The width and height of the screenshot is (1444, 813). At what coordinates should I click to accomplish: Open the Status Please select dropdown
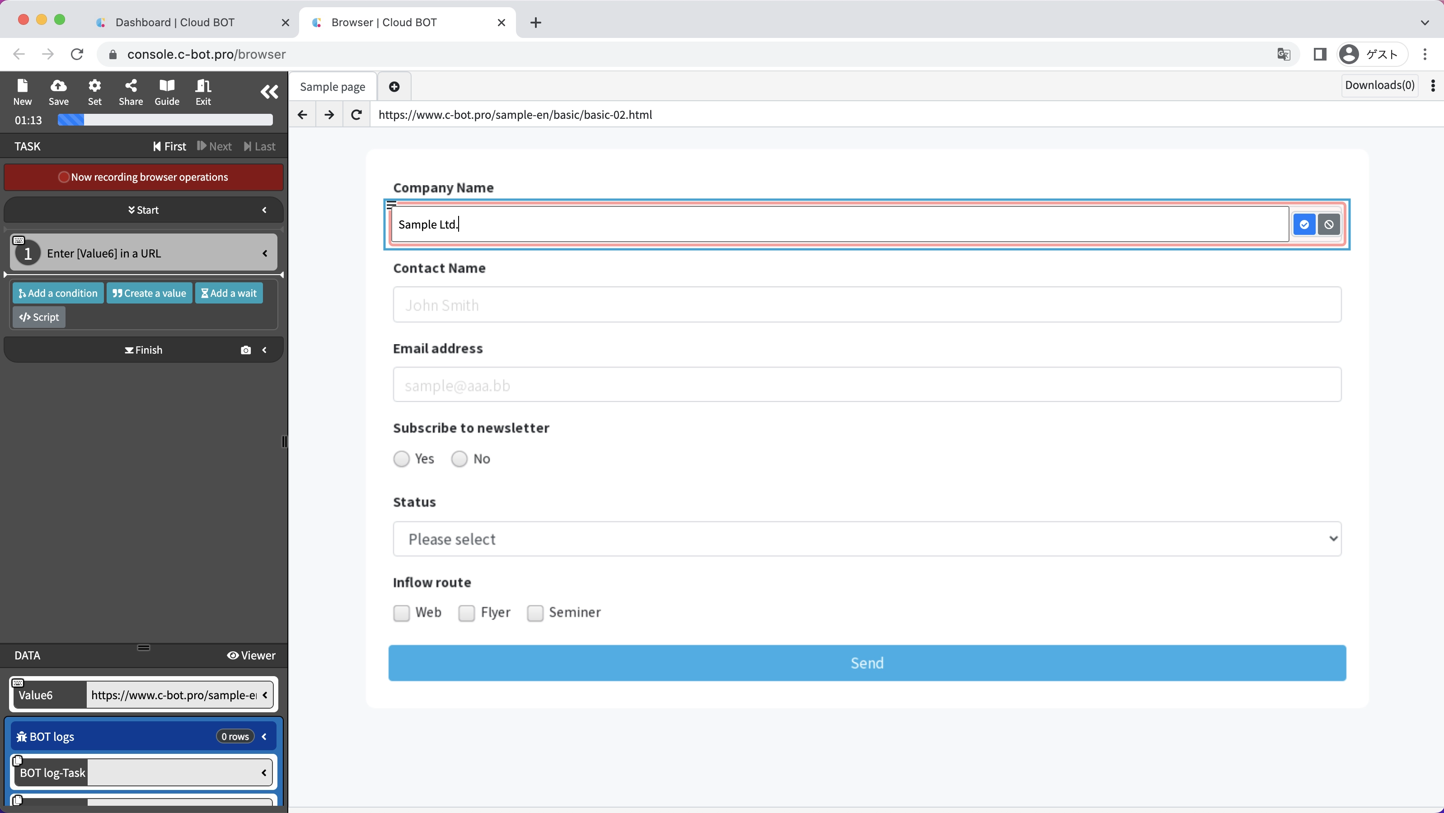click(x=867, y=539)
